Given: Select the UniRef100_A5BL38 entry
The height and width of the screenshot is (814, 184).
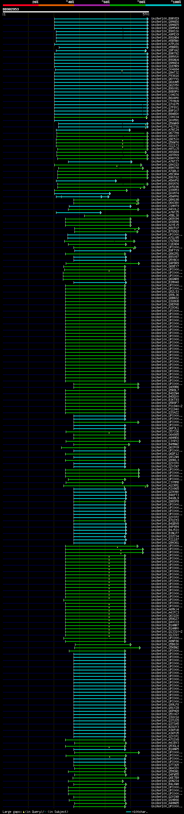Looking at the screenshot, I should [165, 215].
